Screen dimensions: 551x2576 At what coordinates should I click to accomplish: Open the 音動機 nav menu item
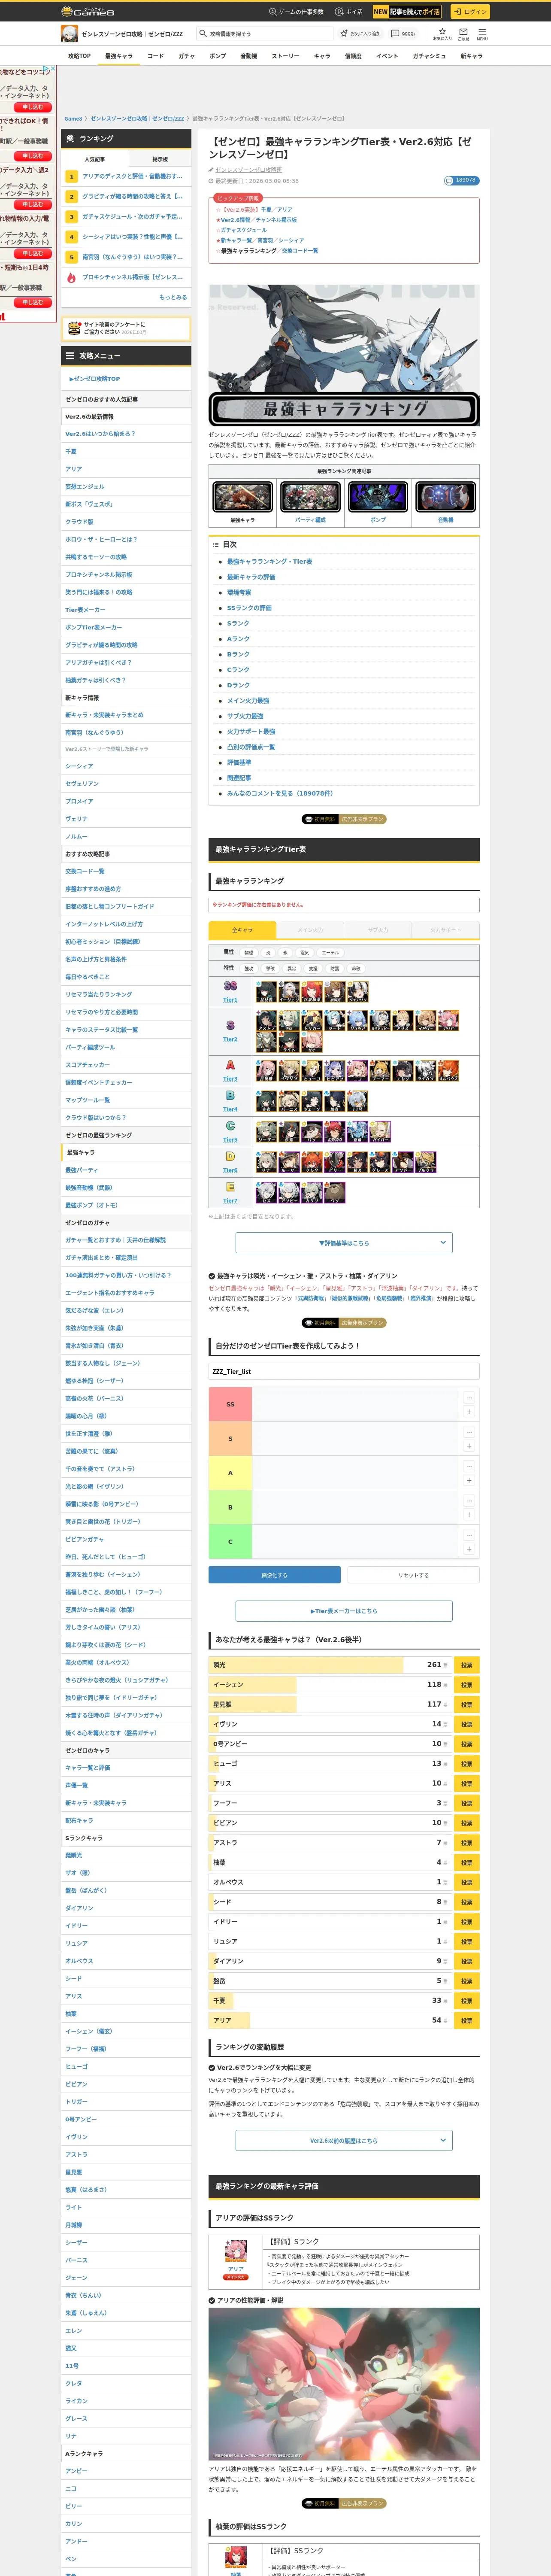(249, 56)
